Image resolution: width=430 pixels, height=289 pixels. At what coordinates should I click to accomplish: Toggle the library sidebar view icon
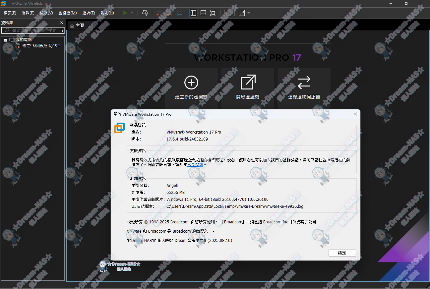[x=193, y=13]
